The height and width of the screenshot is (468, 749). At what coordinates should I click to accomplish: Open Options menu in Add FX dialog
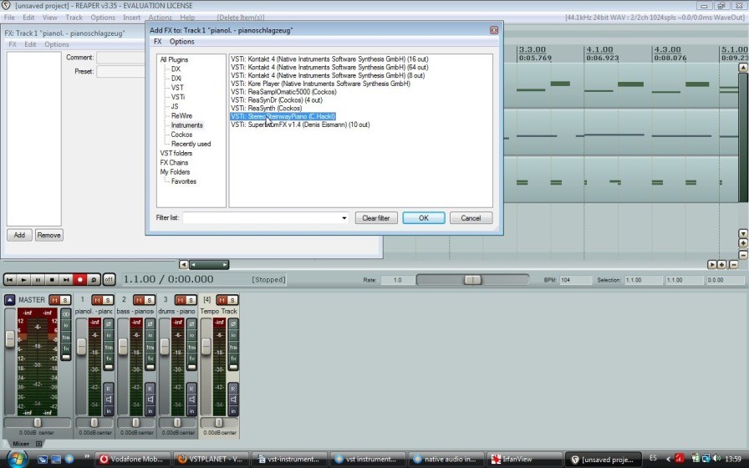(182, 42)
